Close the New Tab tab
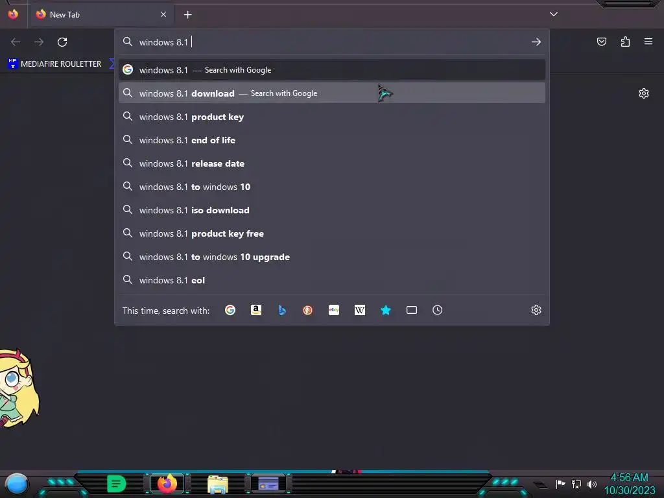This screenshot has height=498, width=664. point(163,14)
